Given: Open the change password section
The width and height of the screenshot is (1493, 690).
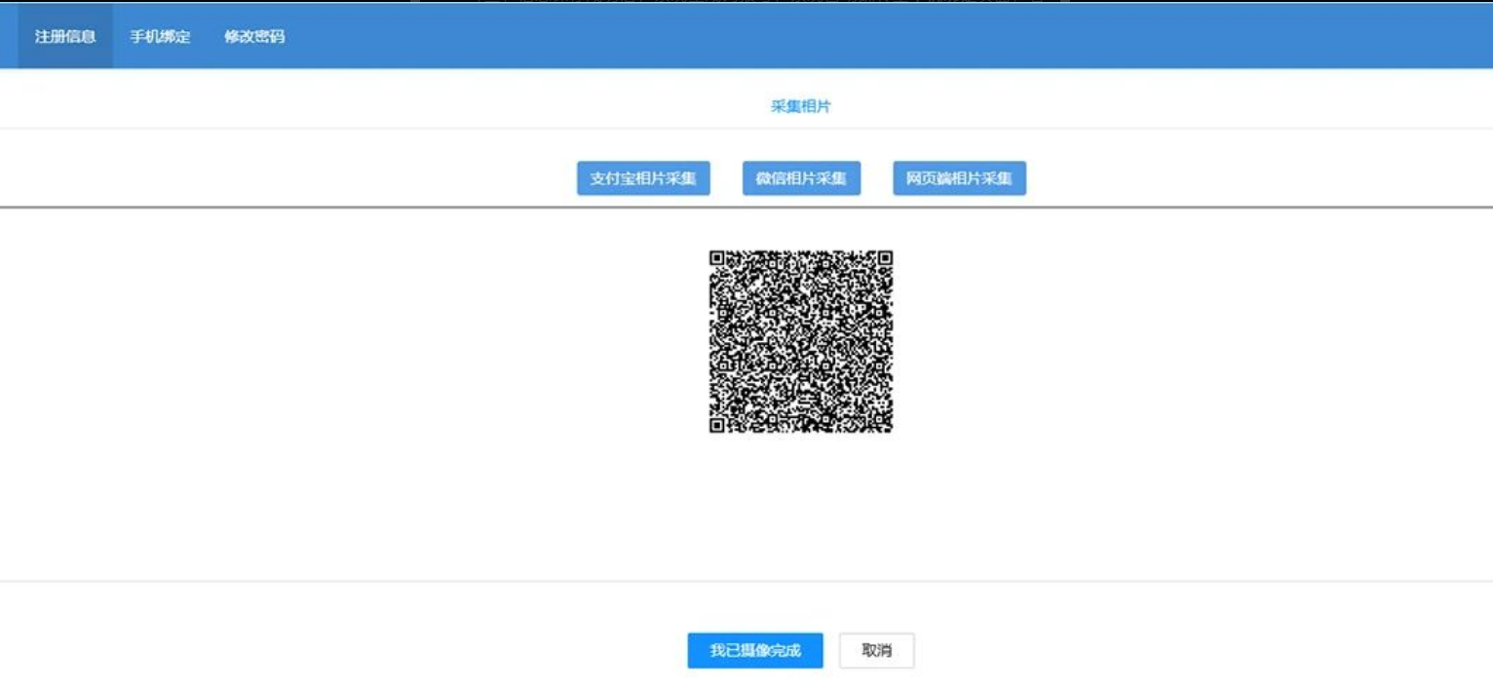Looking at the screenshot, I should click(254, 37).
